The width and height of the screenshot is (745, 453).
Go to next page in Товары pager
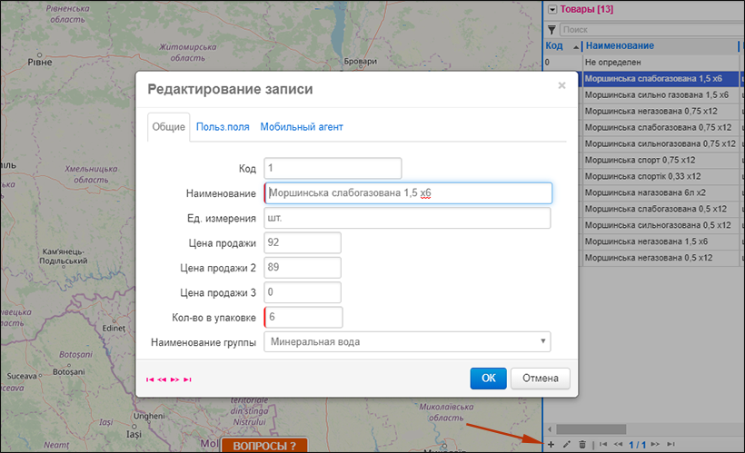tap(655, 445)
